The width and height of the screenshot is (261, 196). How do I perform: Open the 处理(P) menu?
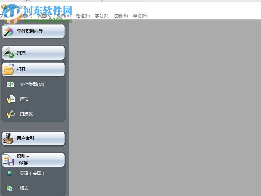click(x=83, y=16)
